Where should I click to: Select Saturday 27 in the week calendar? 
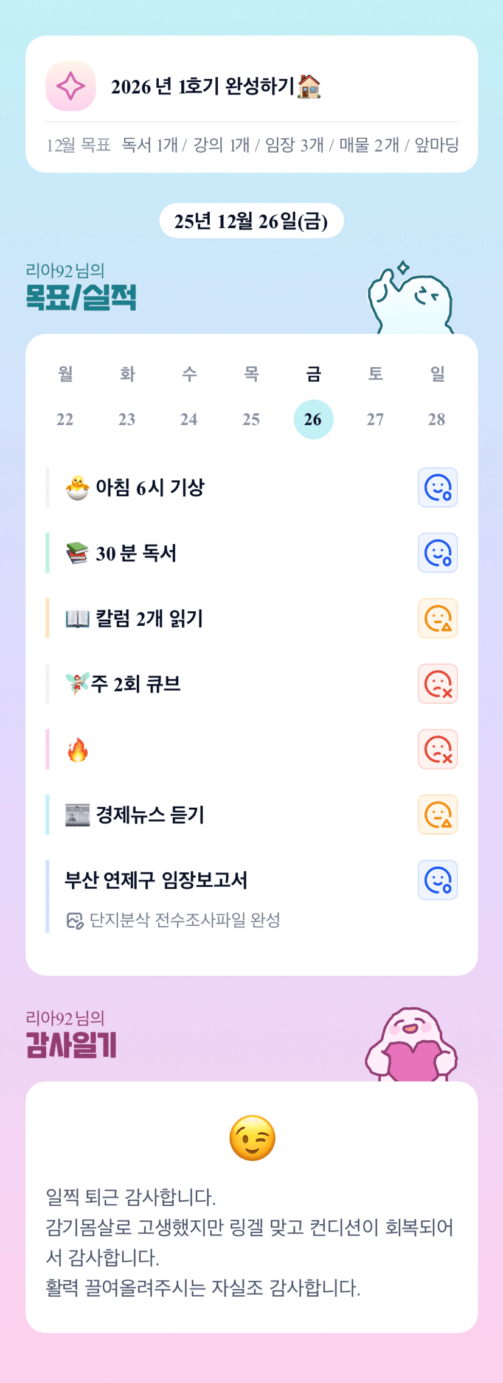(375, 419)
